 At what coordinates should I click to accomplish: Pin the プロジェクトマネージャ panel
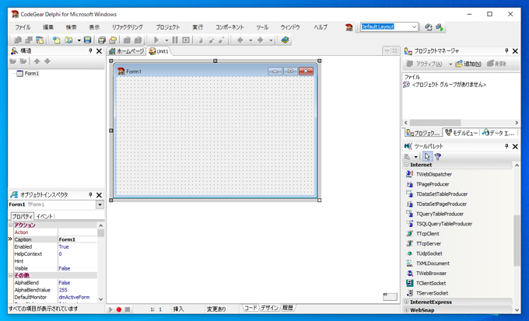pyautogui.click(x=506, y=51)
